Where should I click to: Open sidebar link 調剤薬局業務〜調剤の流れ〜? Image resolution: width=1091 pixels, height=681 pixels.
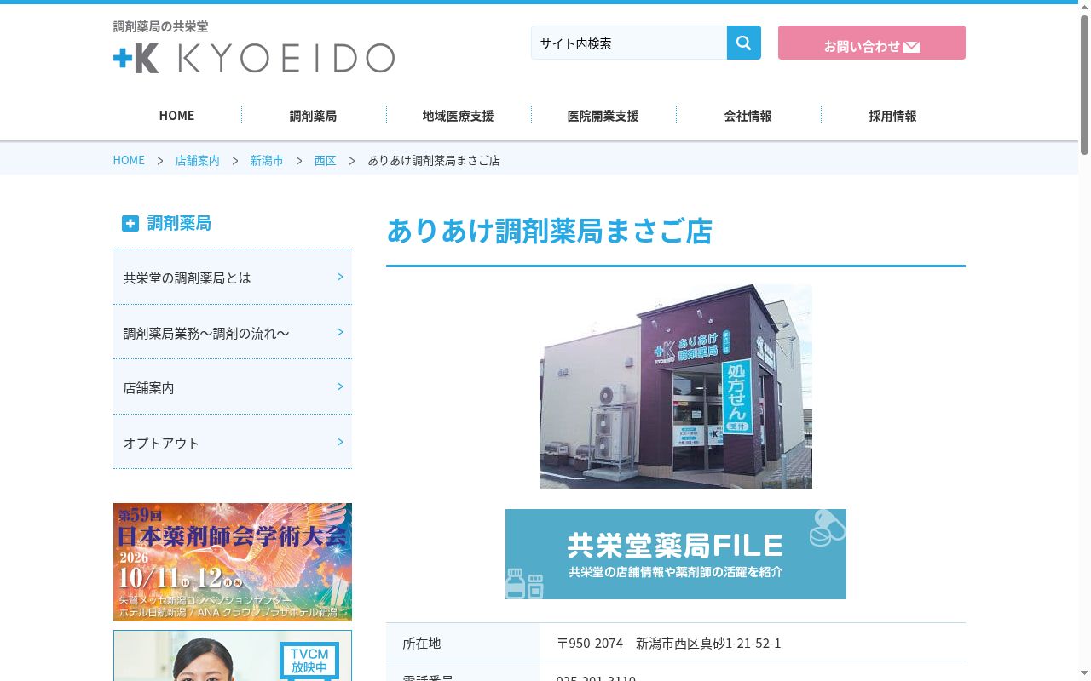tap(233, 333)
